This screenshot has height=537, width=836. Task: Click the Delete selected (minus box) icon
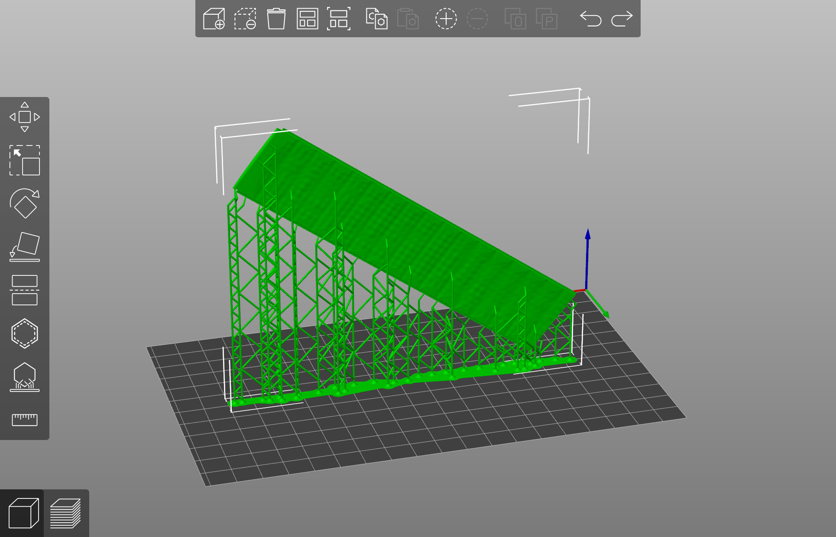coord(245,19)
